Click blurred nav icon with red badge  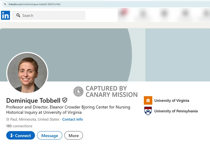123,14
